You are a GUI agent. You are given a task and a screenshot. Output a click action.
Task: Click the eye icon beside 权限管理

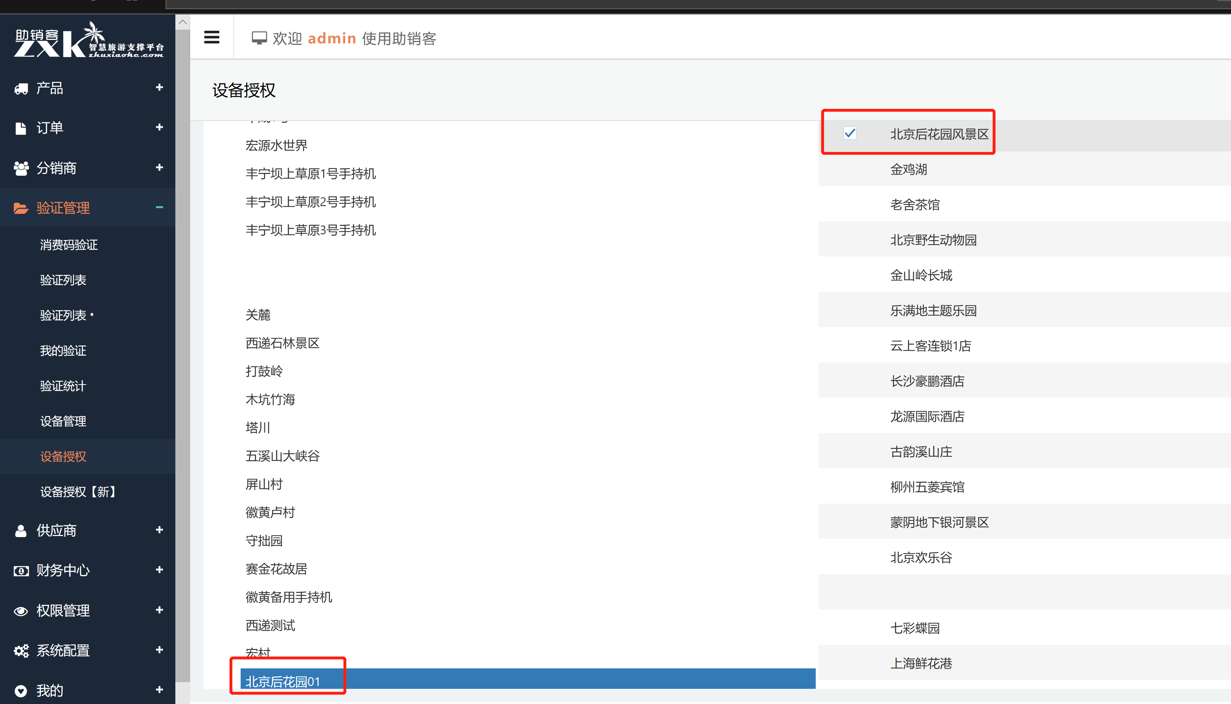coord(21,611)
